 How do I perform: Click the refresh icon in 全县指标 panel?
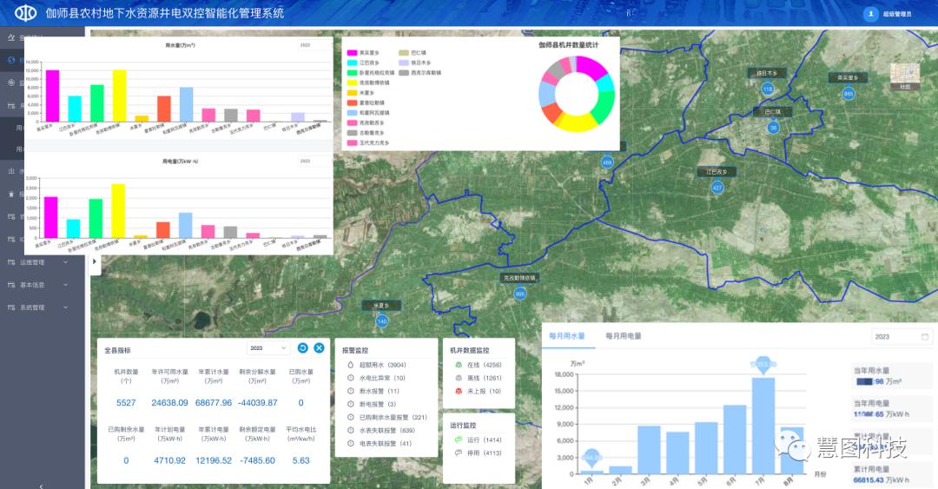[x=303, y=347]
